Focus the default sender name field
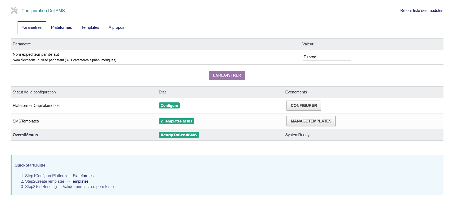This screenshot has height=213, width=453. (x=326, y=57)
